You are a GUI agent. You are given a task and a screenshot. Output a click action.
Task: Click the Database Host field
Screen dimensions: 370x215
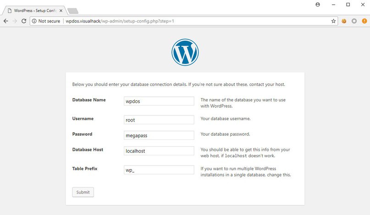click(x=159, y=151)
